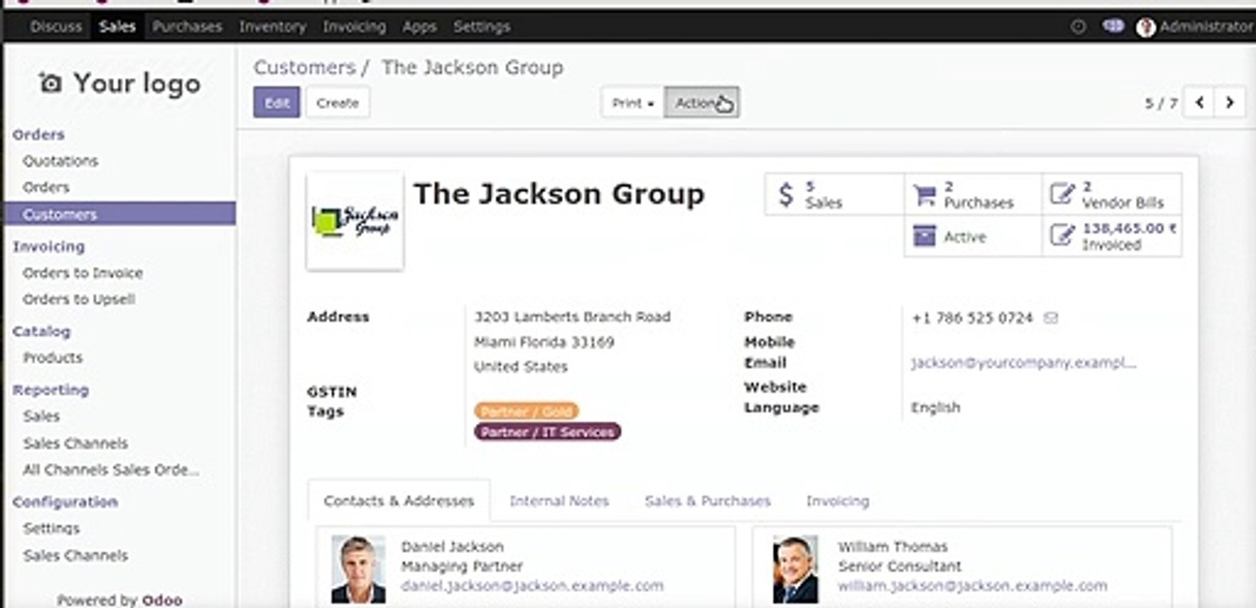Switch to the Invoicing tab
Viewport: 1256px width, 608px height.
pyautogui.click(x=837, y=501)
